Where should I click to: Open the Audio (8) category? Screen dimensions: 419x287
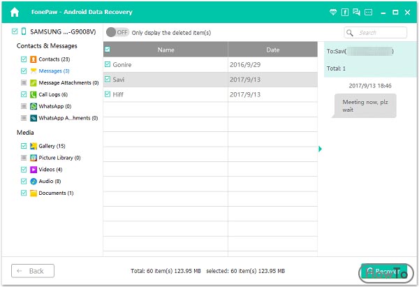tap(50, 181)
